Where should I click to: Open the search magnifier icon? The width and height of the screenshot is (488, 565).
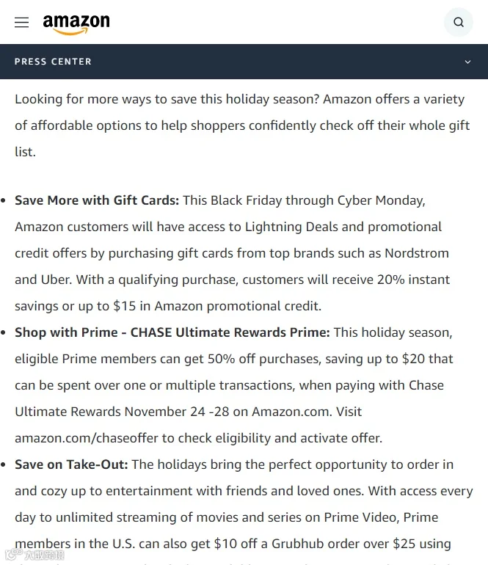coord(459,22)
